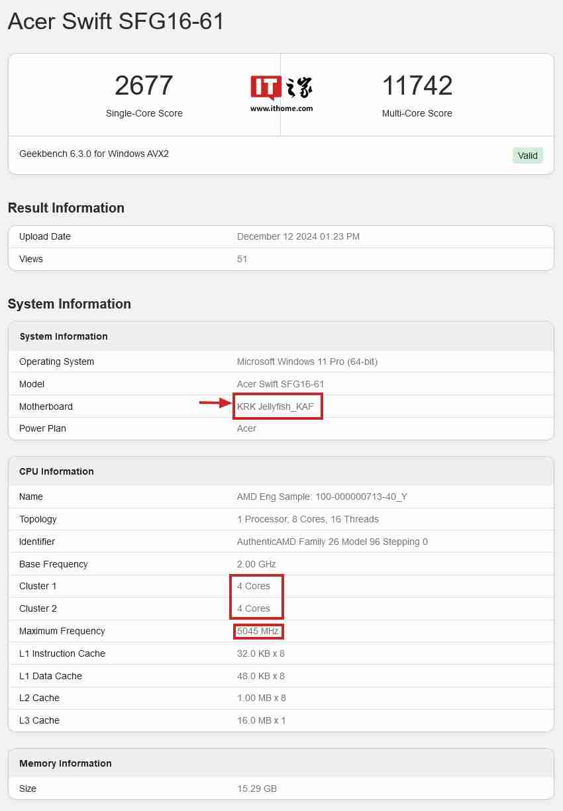Click the upload date December 12 2024 value
563x811 pixels.
[x=298, y=236]
